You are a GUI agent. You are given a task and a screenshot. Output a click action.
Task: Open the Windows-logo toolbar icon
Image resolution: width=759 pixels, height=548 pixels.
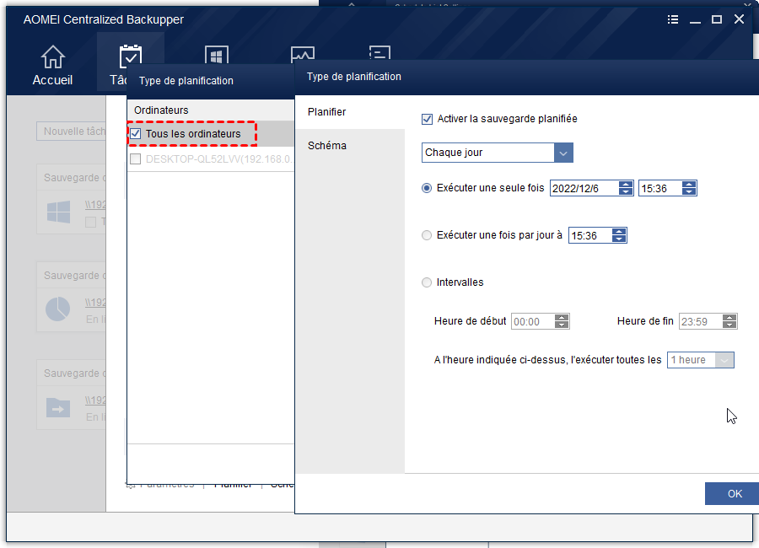(217, 55)
